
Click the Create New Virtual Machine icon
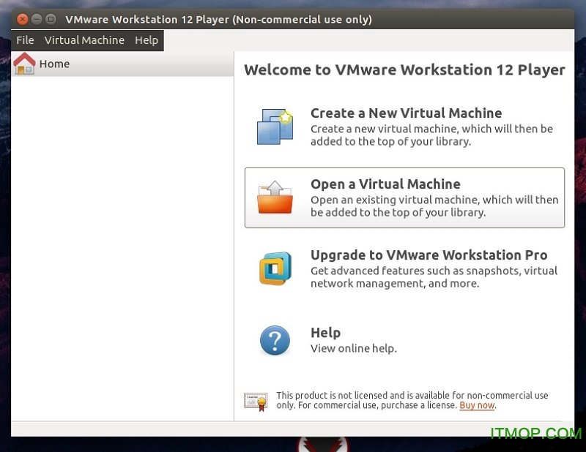click(x=275, y=127)
